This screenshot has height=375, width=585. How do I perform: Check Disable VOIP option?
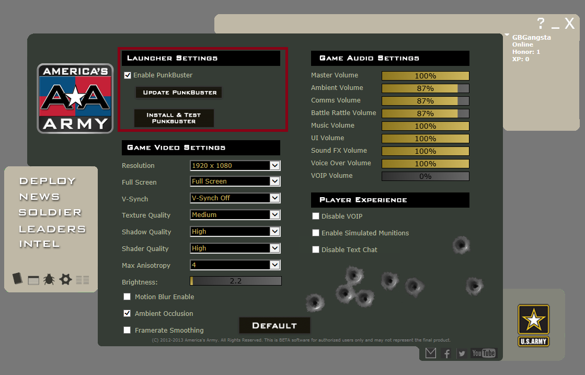[316, 216]
